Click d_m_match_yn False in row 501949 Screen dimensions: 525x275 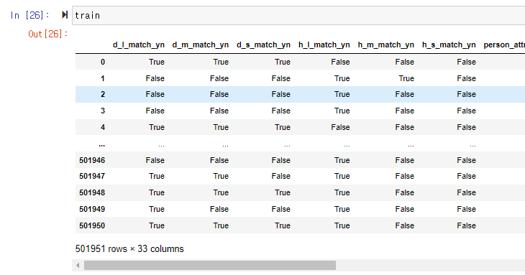pos(219,209)
